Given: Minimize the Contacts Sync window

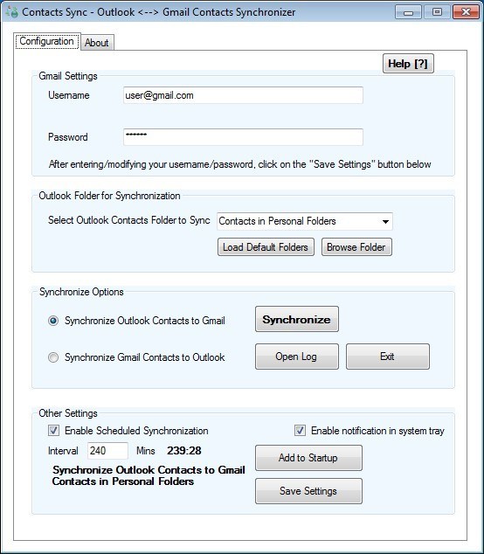Looking at the screenshot, I should click(408, 12).
